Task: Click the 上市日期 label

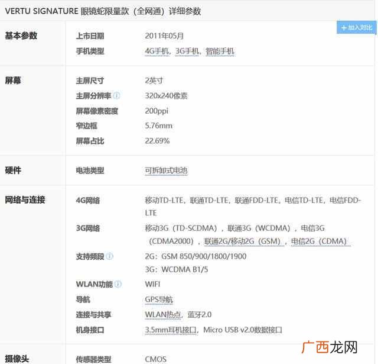Action: pos(90,36)
